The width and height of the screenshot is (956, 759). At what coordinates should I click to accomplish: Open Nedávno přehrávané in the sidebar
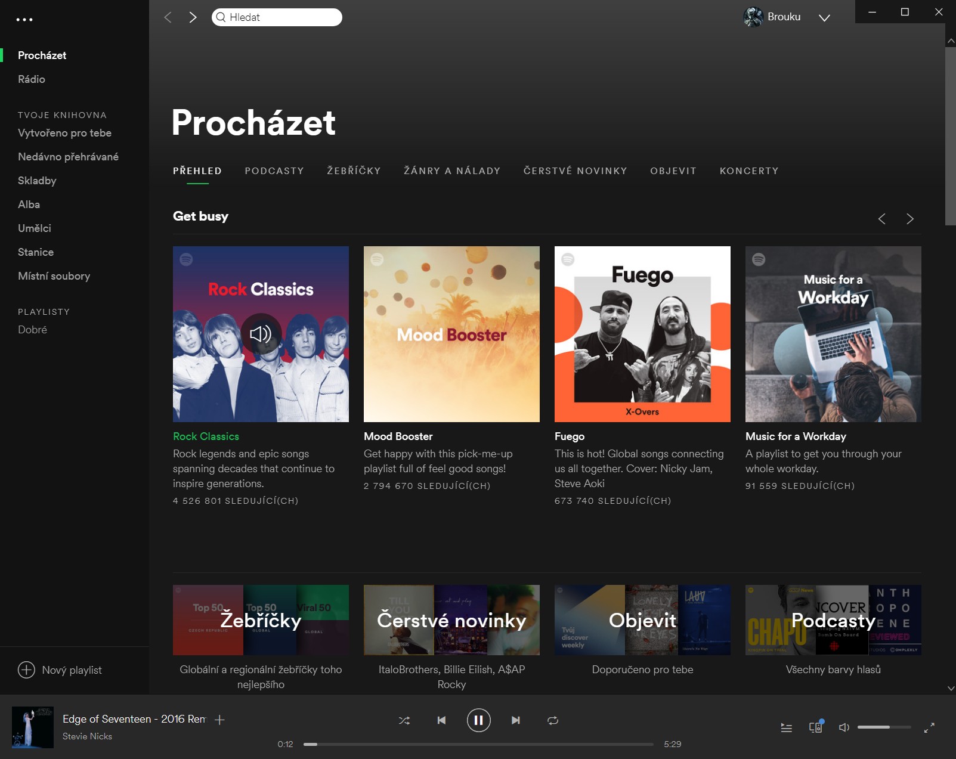point(68,157)
